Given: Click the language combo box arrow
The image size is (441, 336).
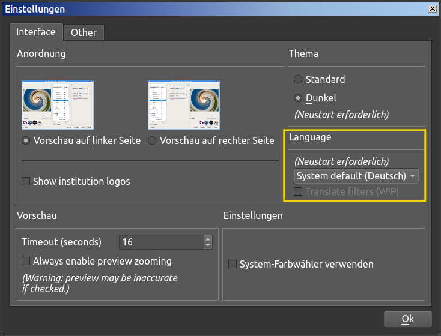Looking at the screenshot, I should (413, 176).
